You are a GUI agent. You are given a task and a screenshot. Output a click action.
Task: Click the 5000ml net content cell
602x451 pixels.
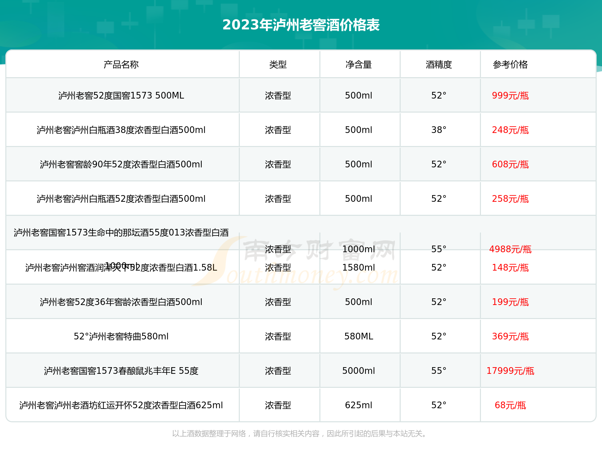click(359, 371)
